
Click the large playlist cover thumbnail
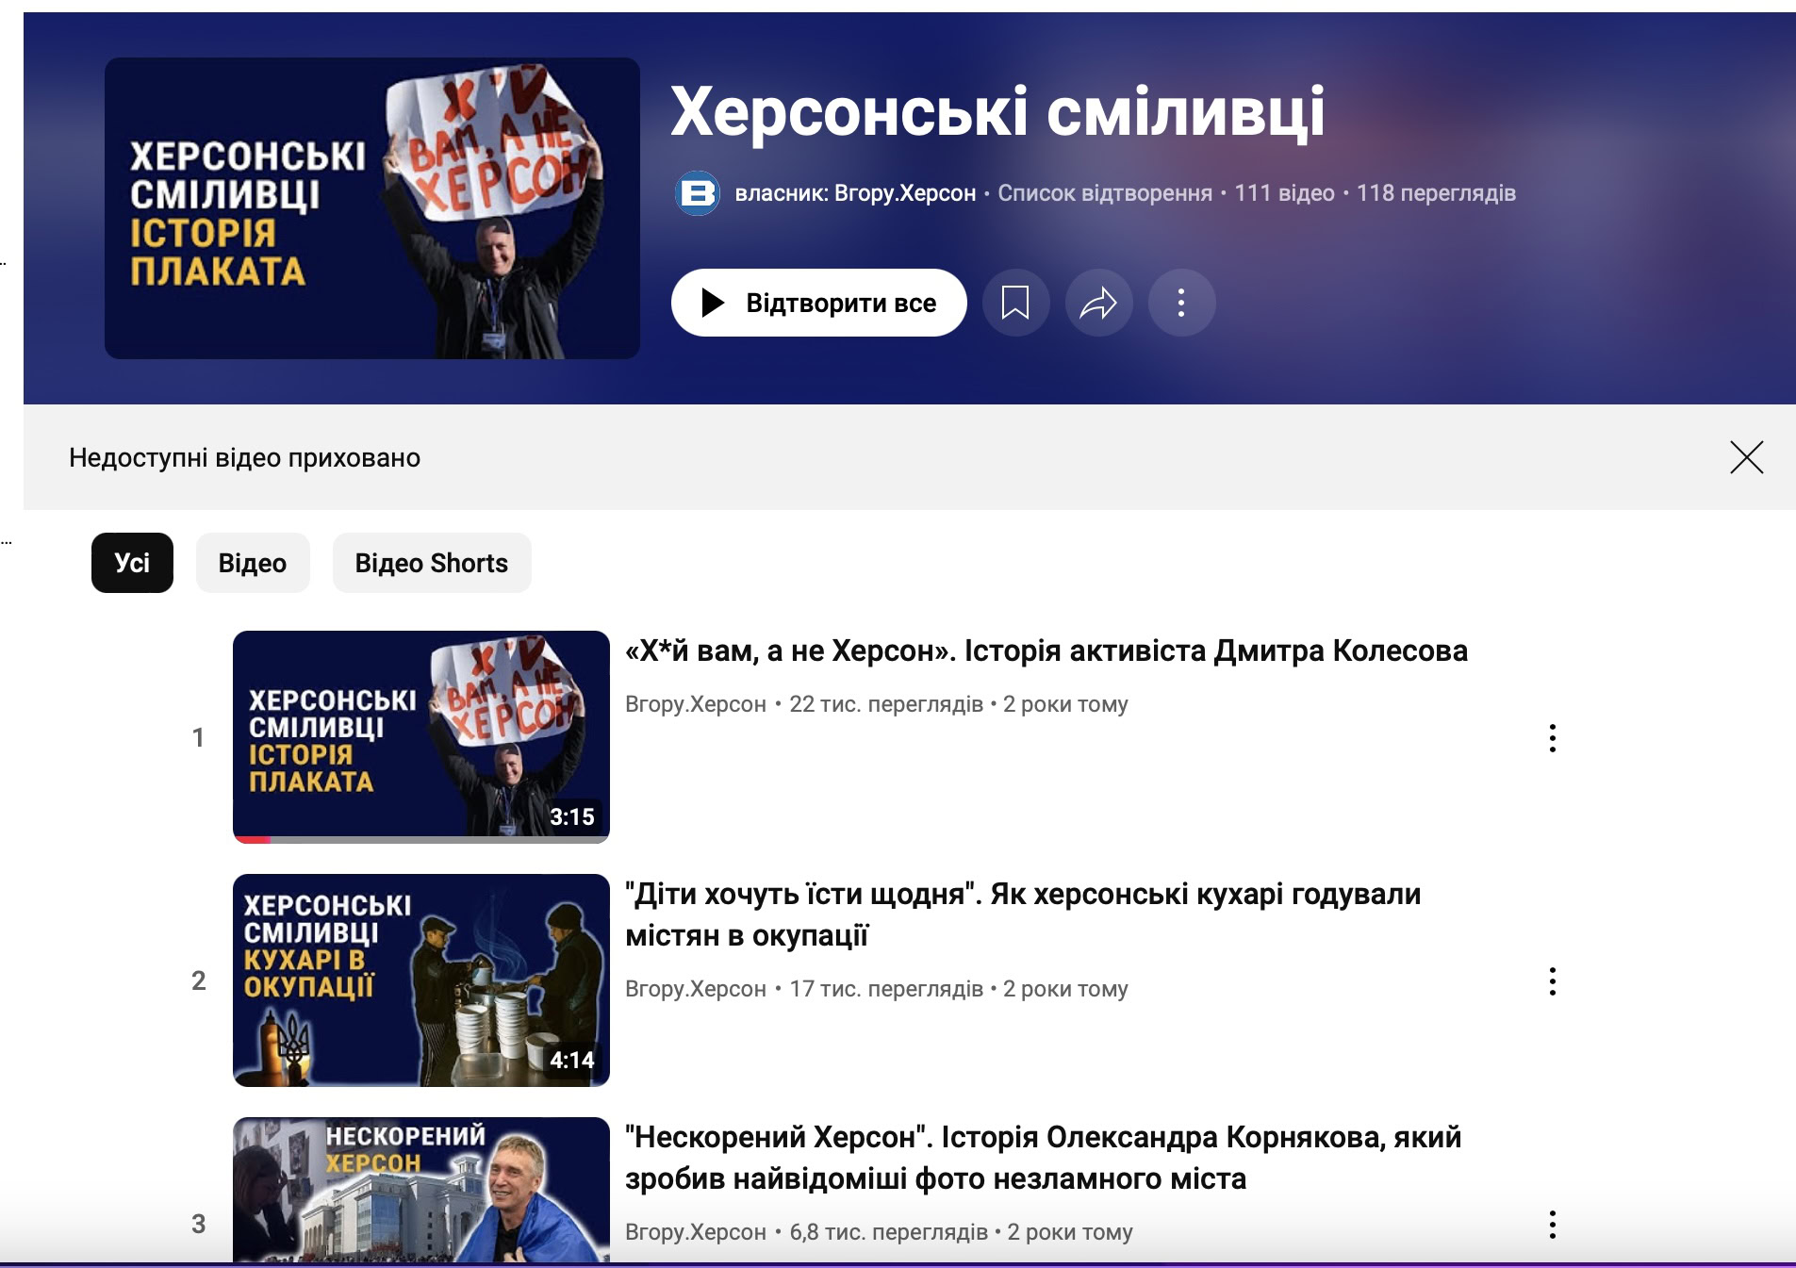[372, 208]
